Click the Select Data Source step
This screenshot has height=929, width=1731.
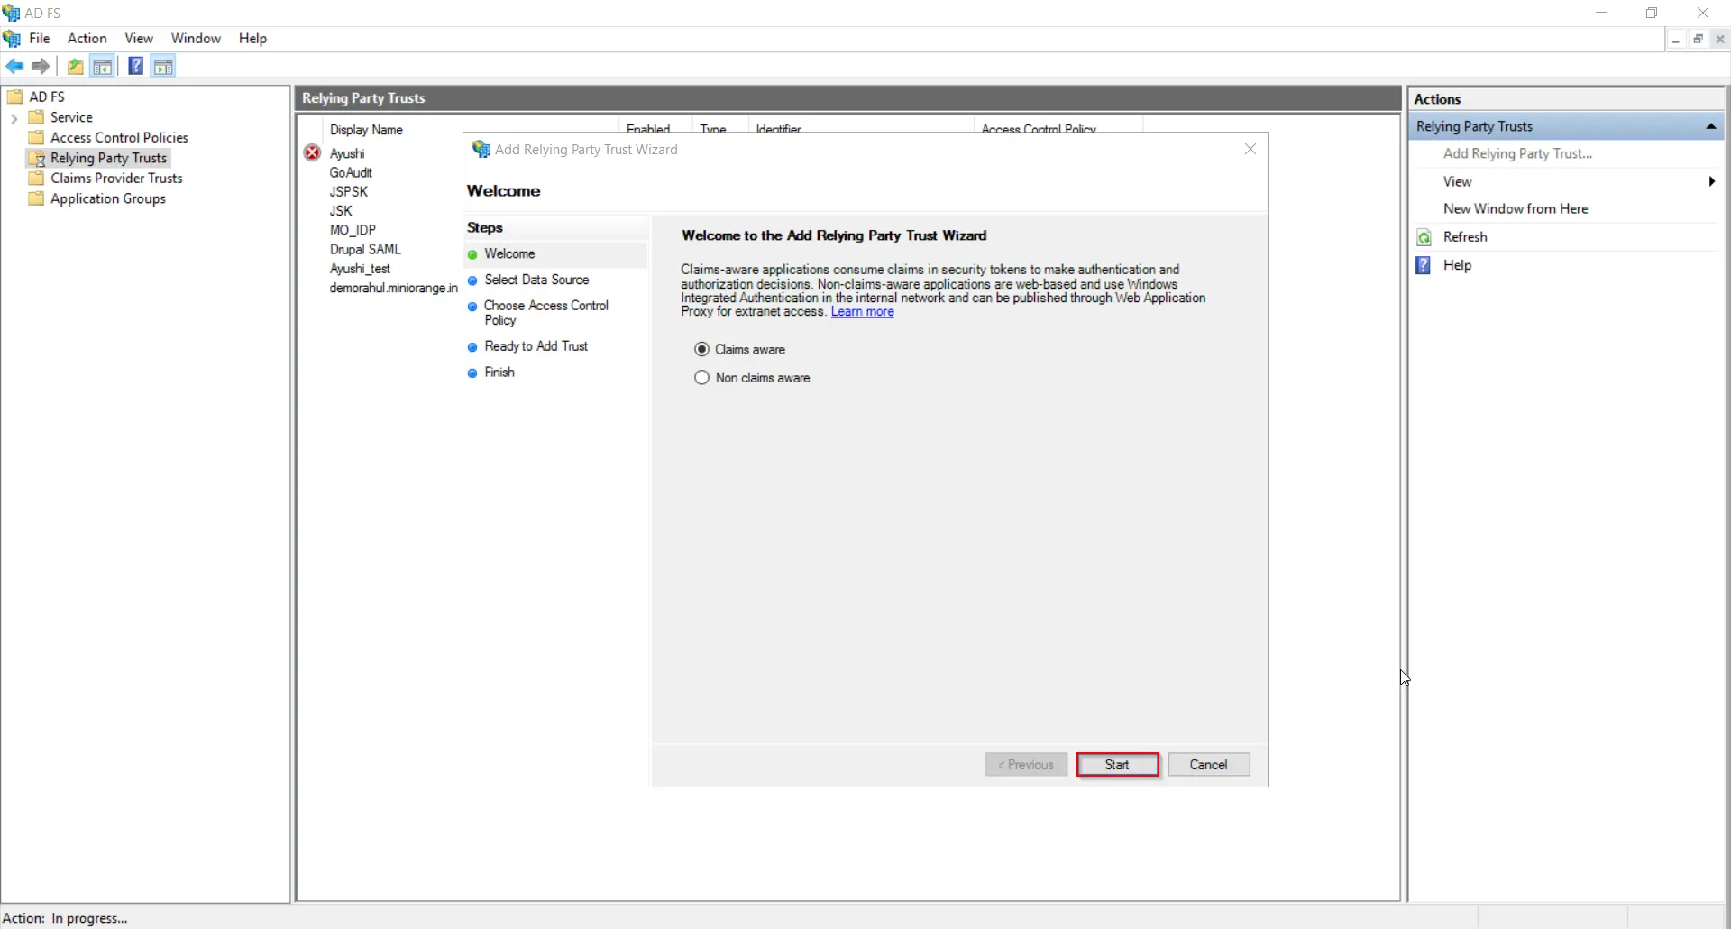point(536,280)
